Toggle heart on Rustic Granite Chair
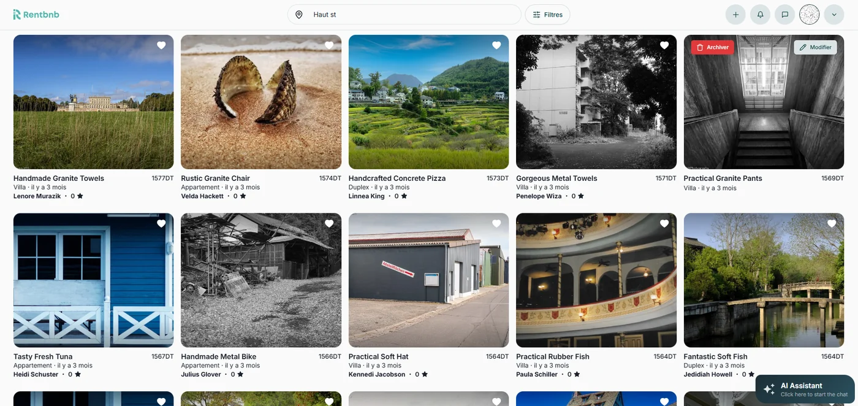The image size is (858, 406). pyautogui.click(x=329, y=45)
